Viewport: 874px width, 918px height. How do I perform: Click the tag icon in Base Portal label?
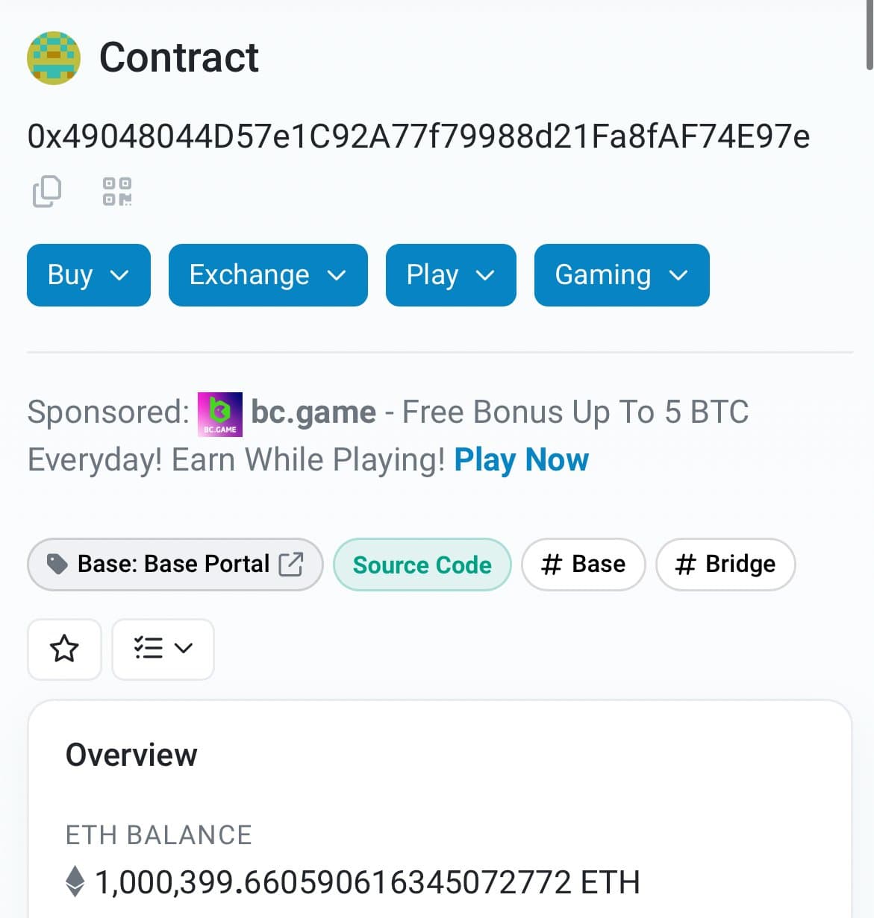57,564
